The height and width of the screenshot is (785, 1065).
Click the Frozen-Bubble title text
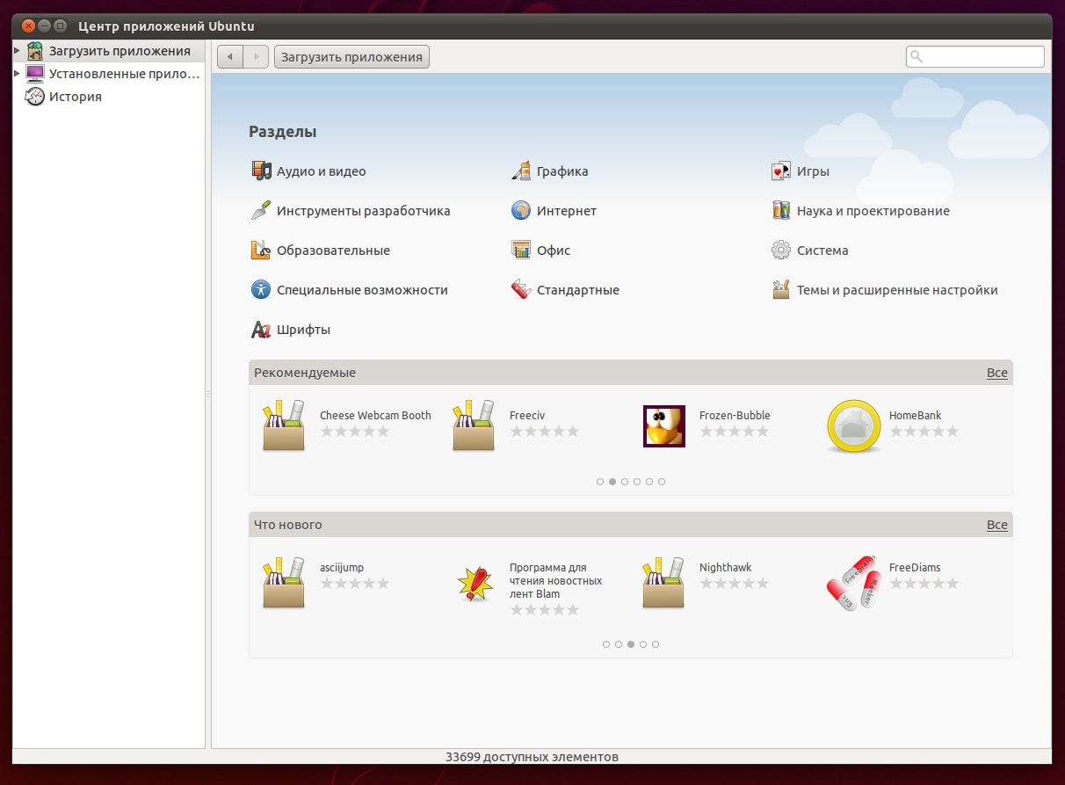pyautogui.click(x=735, y=416)
